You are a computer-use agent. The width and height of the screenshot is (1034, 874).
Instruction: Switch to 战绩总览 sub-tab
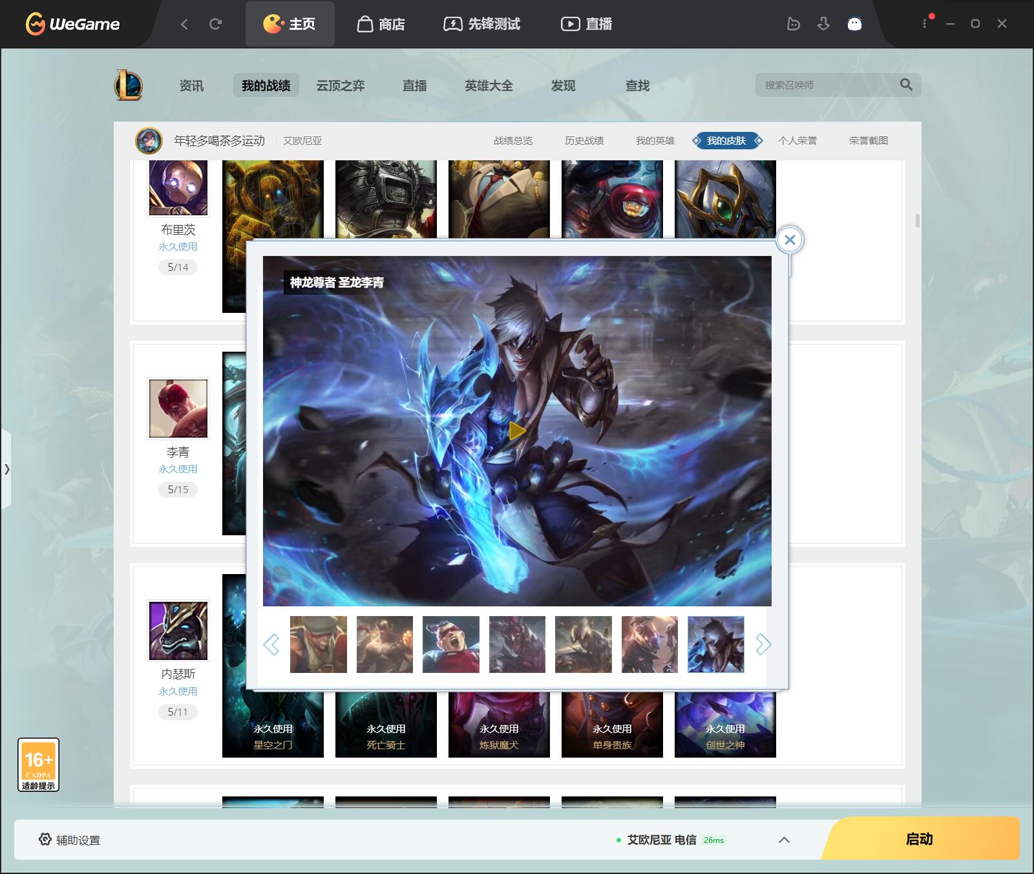click(513, 140)
